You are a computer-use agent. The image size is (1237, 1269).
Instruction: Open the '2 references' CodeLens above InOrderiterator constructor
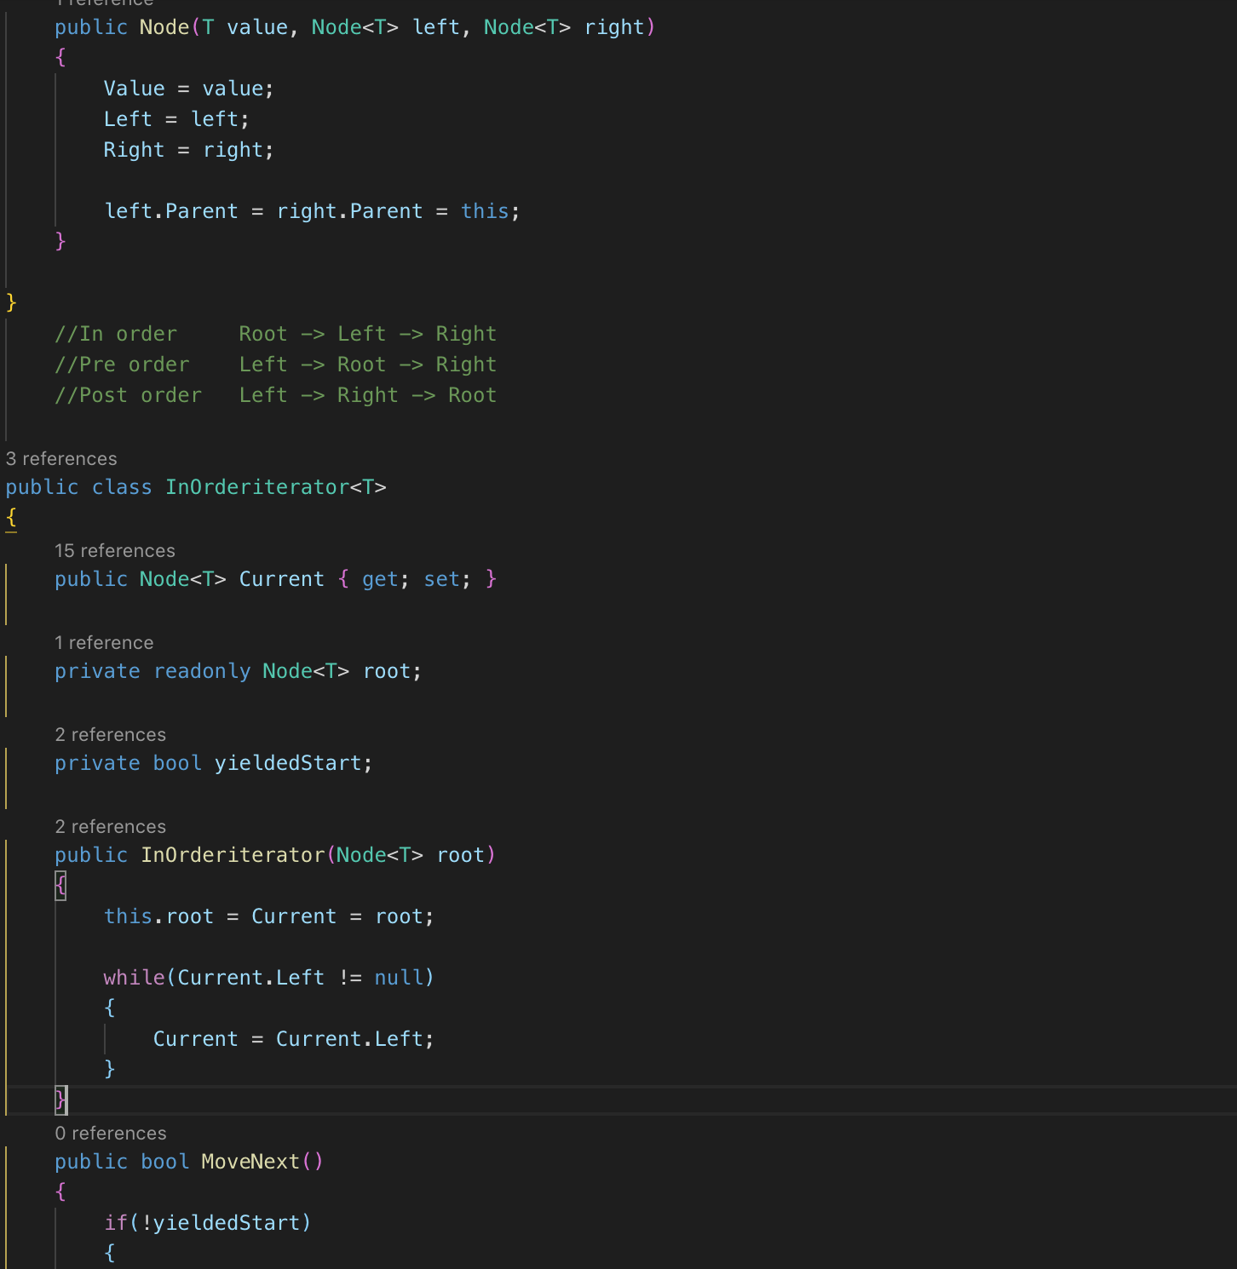[x=111, y=827]
